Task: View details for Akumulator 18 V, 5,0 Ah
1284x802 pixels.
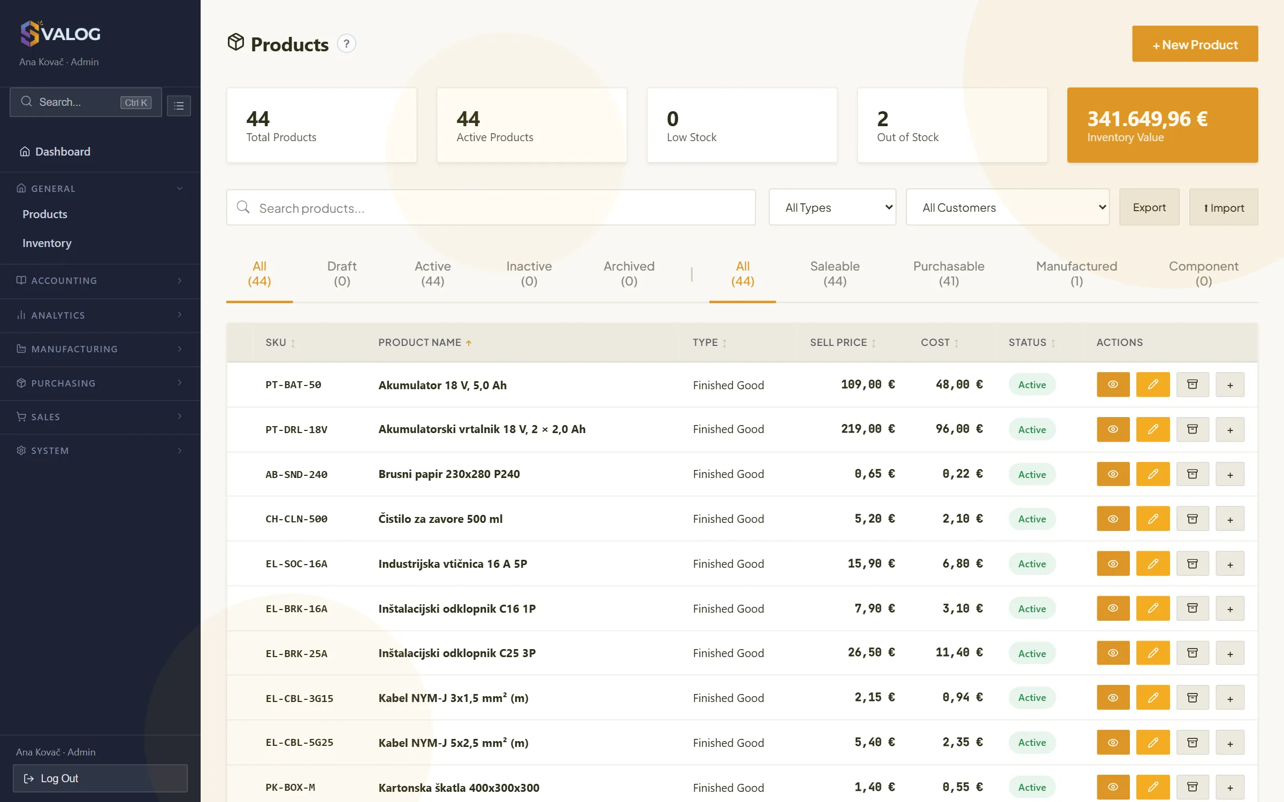Action: [x=1113, y=384]
